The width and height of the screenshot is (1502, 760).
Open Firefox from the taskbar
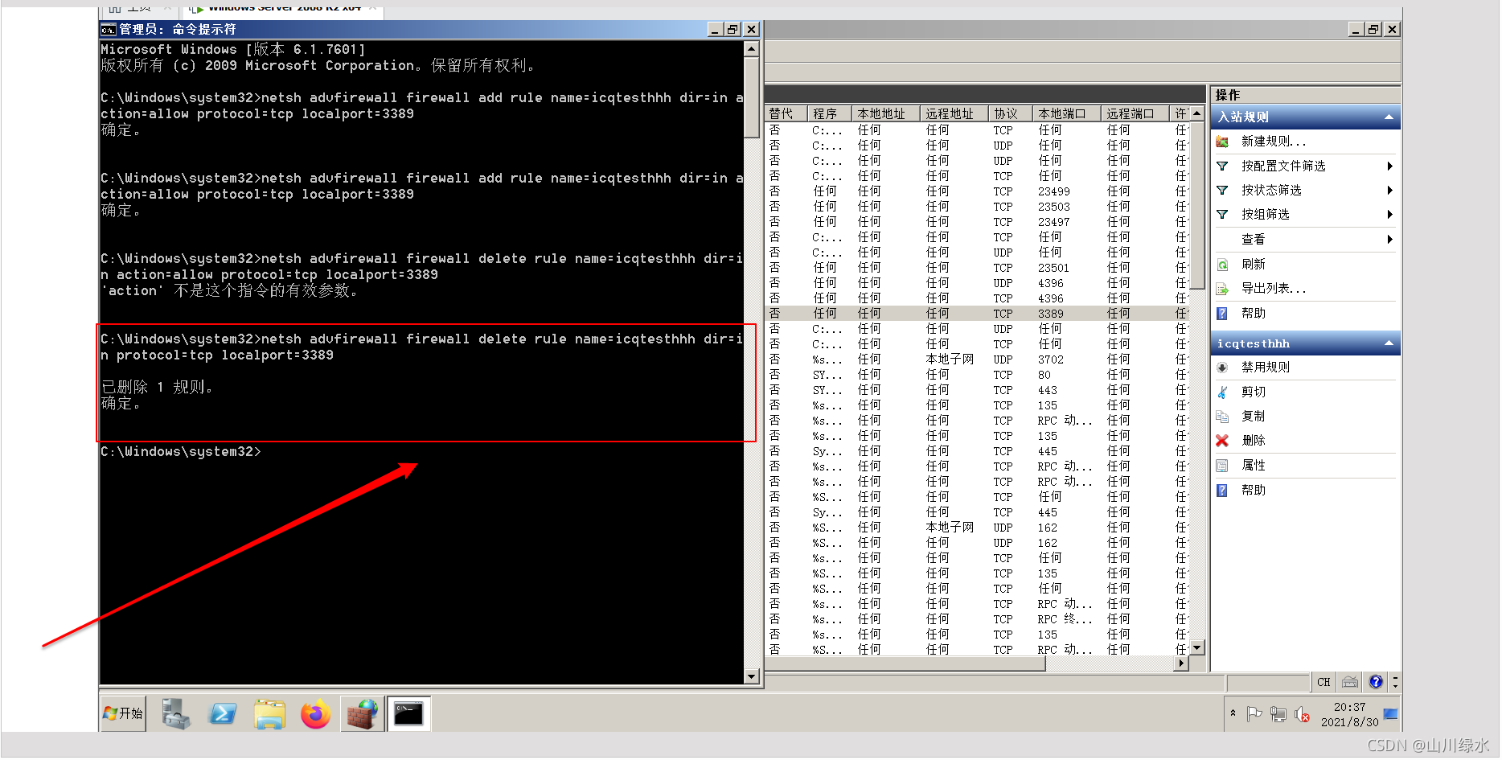(x=315, y=714)
